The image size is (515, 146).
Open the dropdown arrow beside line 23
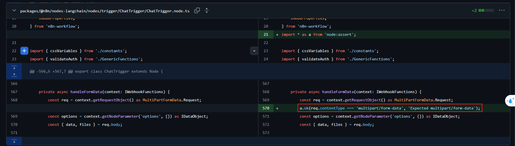(x=254, y=51)
